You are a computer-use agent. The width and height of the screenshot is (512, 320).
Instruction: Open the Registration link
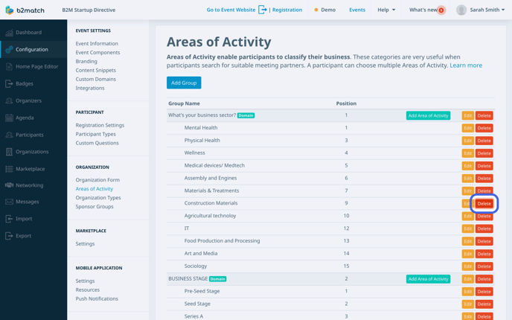click(x=287, y=10)
